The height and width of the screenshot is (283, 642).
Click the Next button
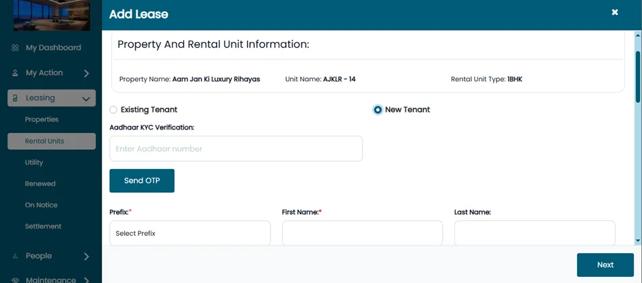(x=605, y=265)
